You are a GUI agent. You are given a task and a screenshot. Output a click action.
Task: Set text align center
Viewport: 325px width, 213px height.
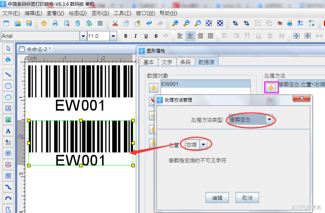click(190, 36)
